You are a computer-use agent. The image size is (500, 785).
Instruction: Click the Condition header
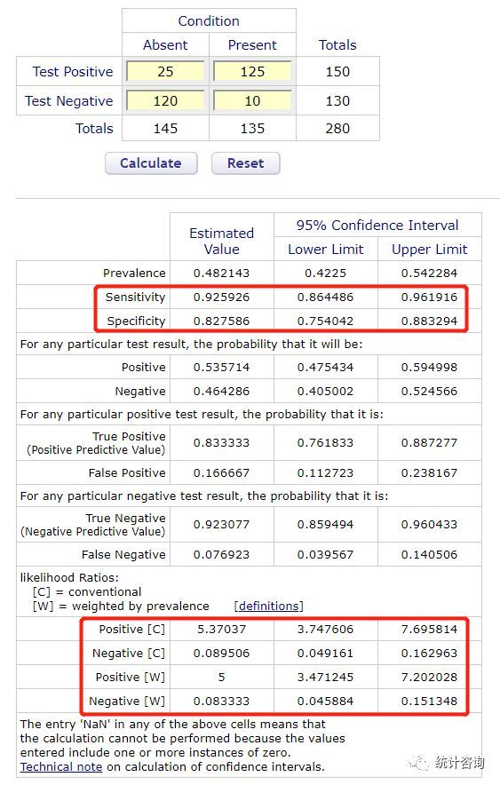click(x=209, y=21)
